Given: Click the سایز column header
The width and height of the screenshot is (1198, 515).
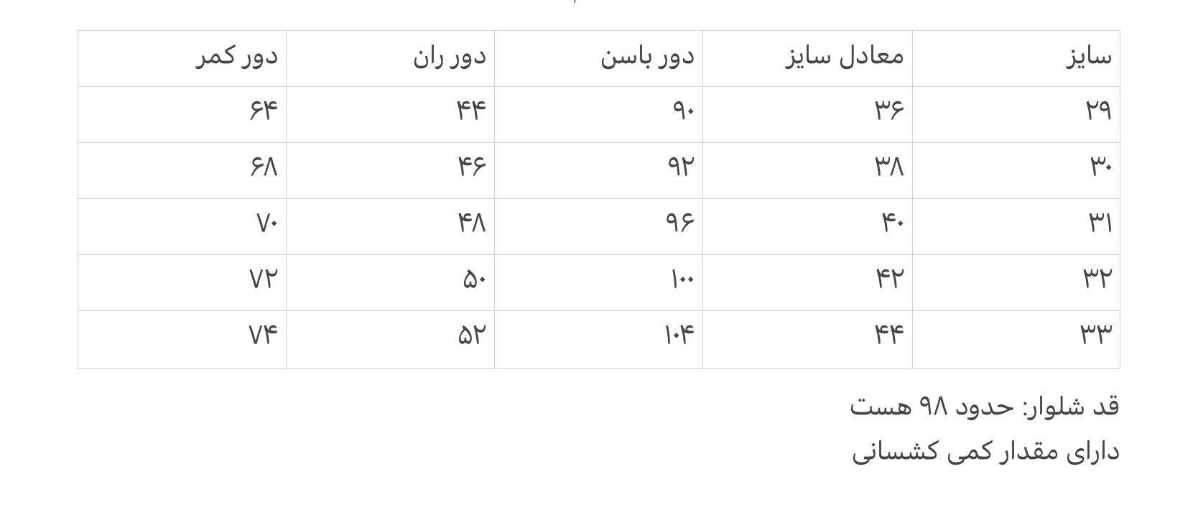Looking at the screenshot, I should [1088, 57].
